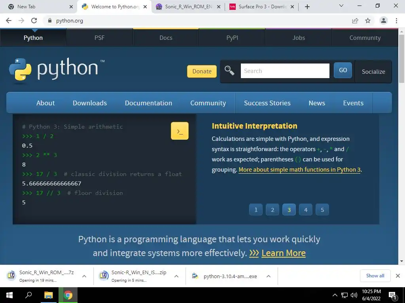Share this page using the share icon

355,21
